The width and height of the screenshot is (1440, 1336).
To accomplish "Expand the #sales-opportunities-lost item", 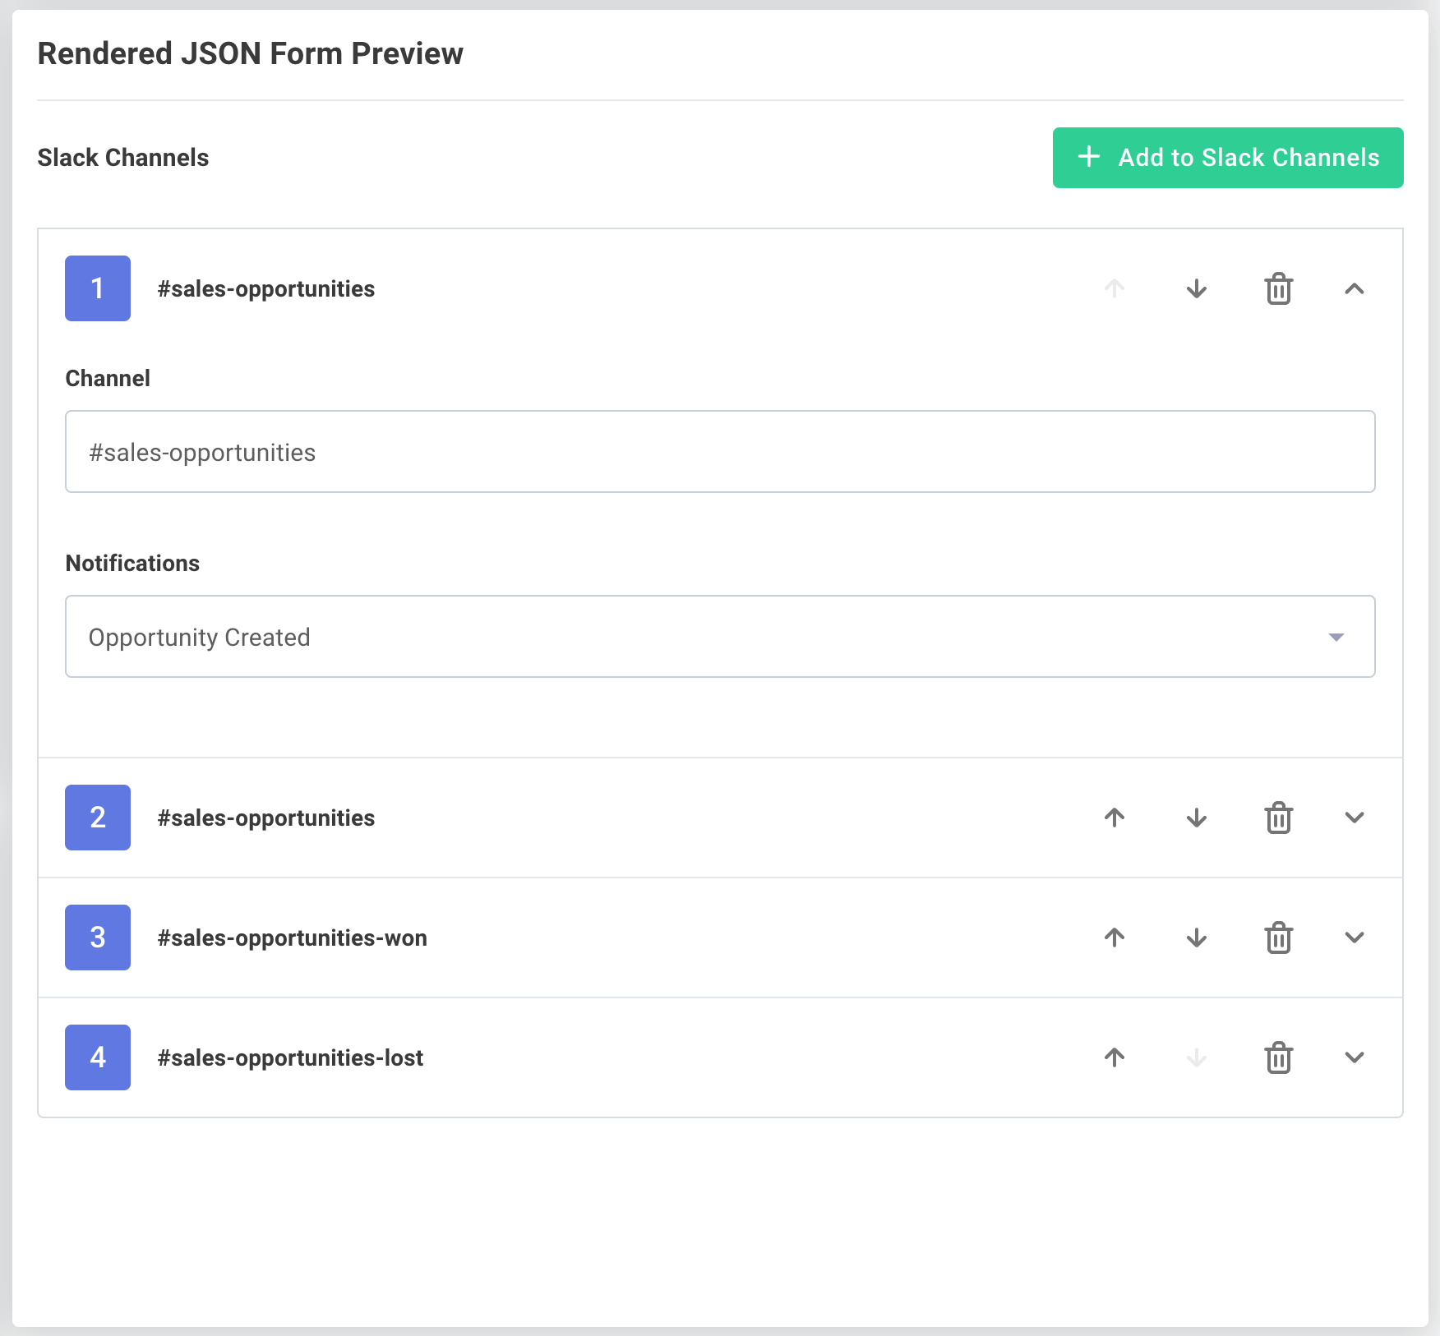I will pos(1355,1057).
